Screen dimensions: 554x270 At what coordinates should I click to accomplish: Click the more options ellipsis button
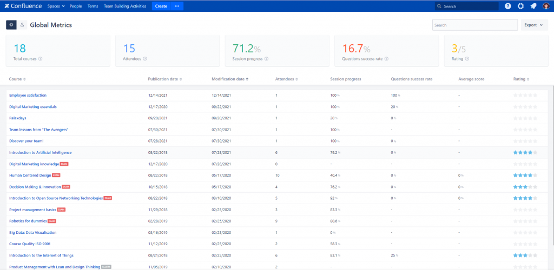point(177,6)
